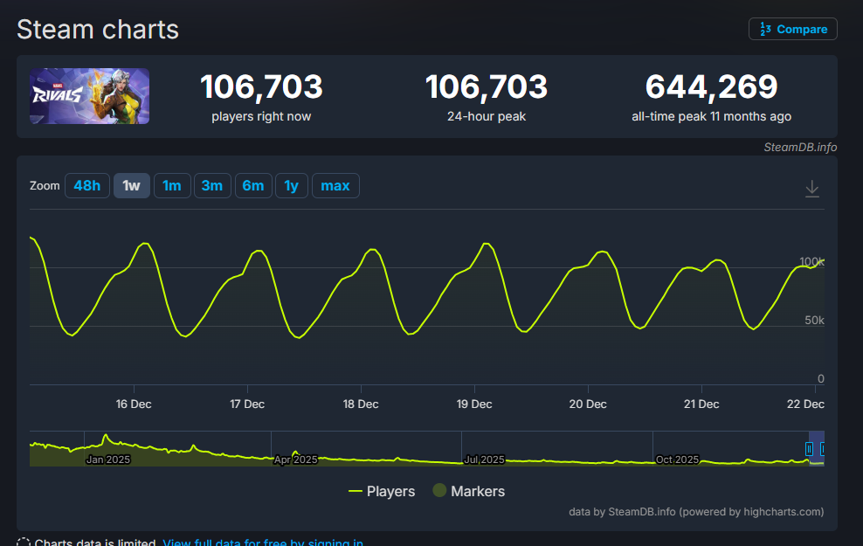This screenshot has height=546, width=863.
Task: Toggle the Markers legend series
Action: pos(468,491)
